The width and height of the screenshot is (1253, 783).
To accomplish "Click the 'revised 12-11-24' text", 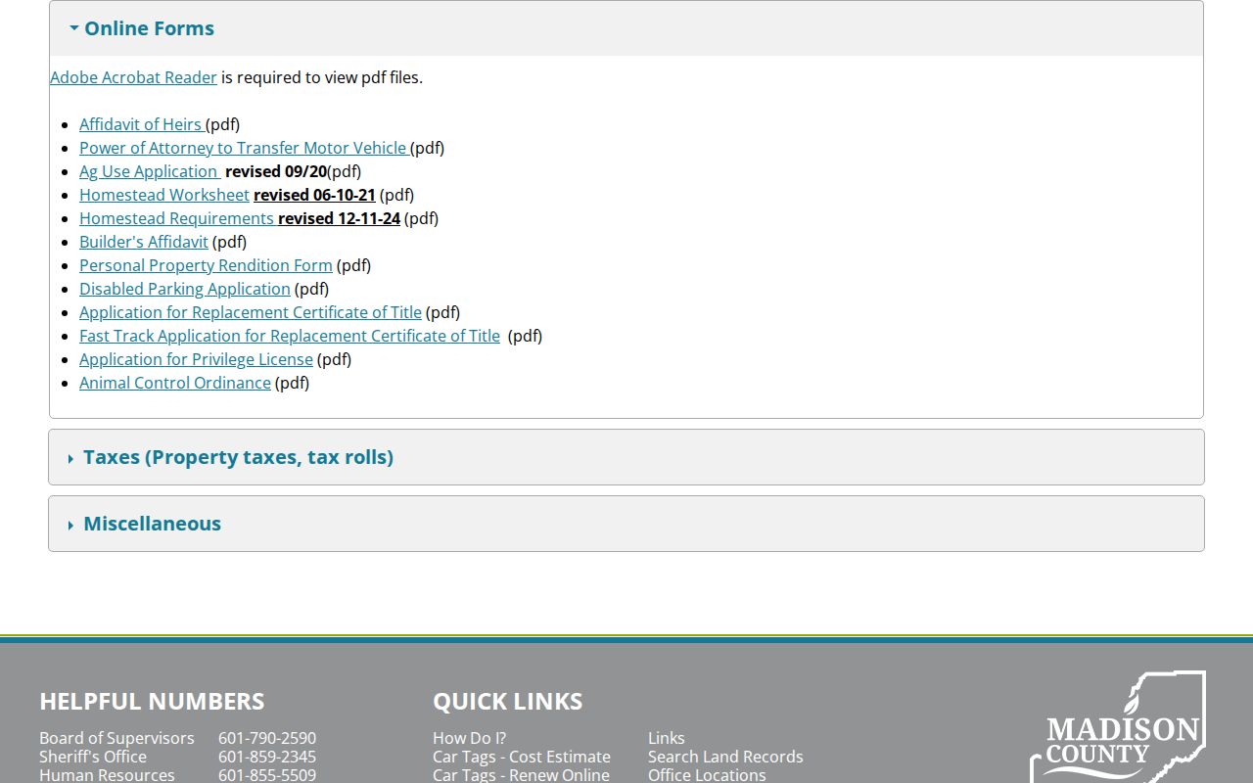I will (339, 218).
